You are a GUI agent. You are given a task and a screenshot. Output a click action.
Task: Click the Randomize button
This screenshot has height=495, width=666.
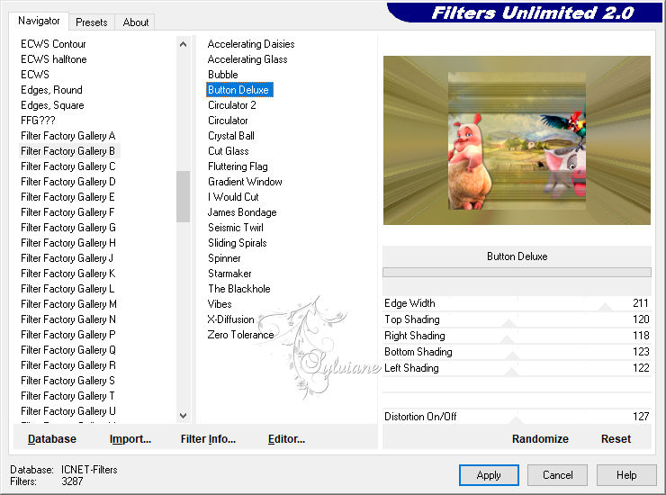(x=540, y=439)
